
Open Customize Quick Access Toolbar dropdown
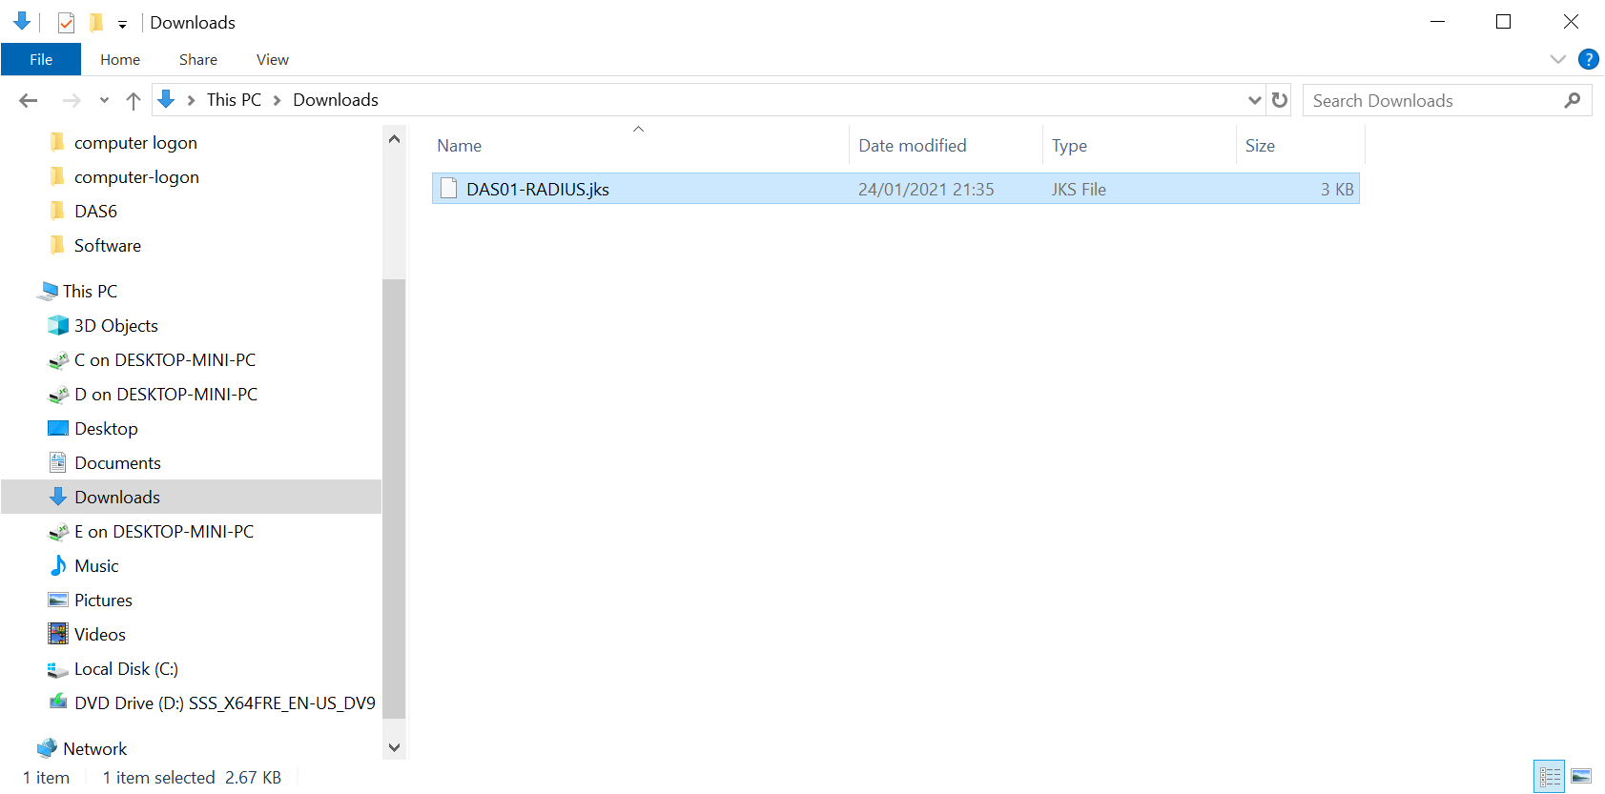click(x=122, y=24)
